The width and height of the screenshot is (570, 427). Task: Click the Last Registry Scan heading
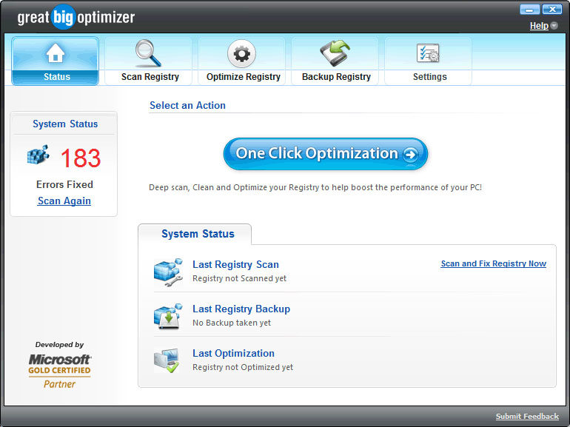click(235, 264)
